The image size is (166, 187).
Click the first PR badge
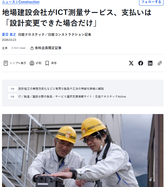pyautogui.click(x=12, y=89)
